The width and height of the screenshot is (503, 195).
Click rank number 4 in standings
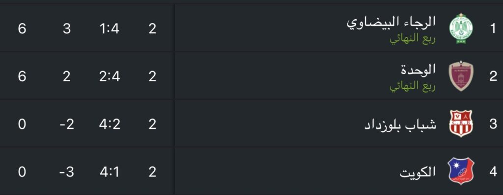[493, 172]
